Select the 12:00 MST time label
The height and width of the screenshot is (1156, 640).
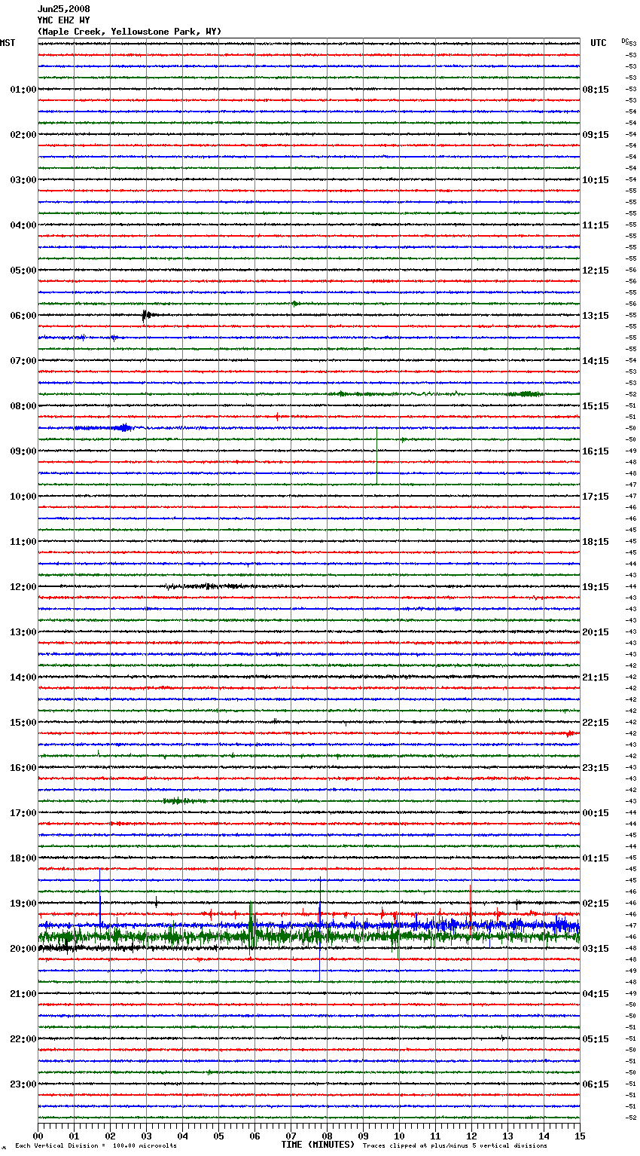tap(23, 587)
